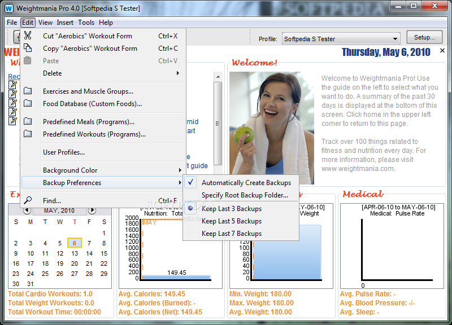Click Avg. Calories: 149.45 text
This screenshot has height=325, width=452.
point(152,293)
